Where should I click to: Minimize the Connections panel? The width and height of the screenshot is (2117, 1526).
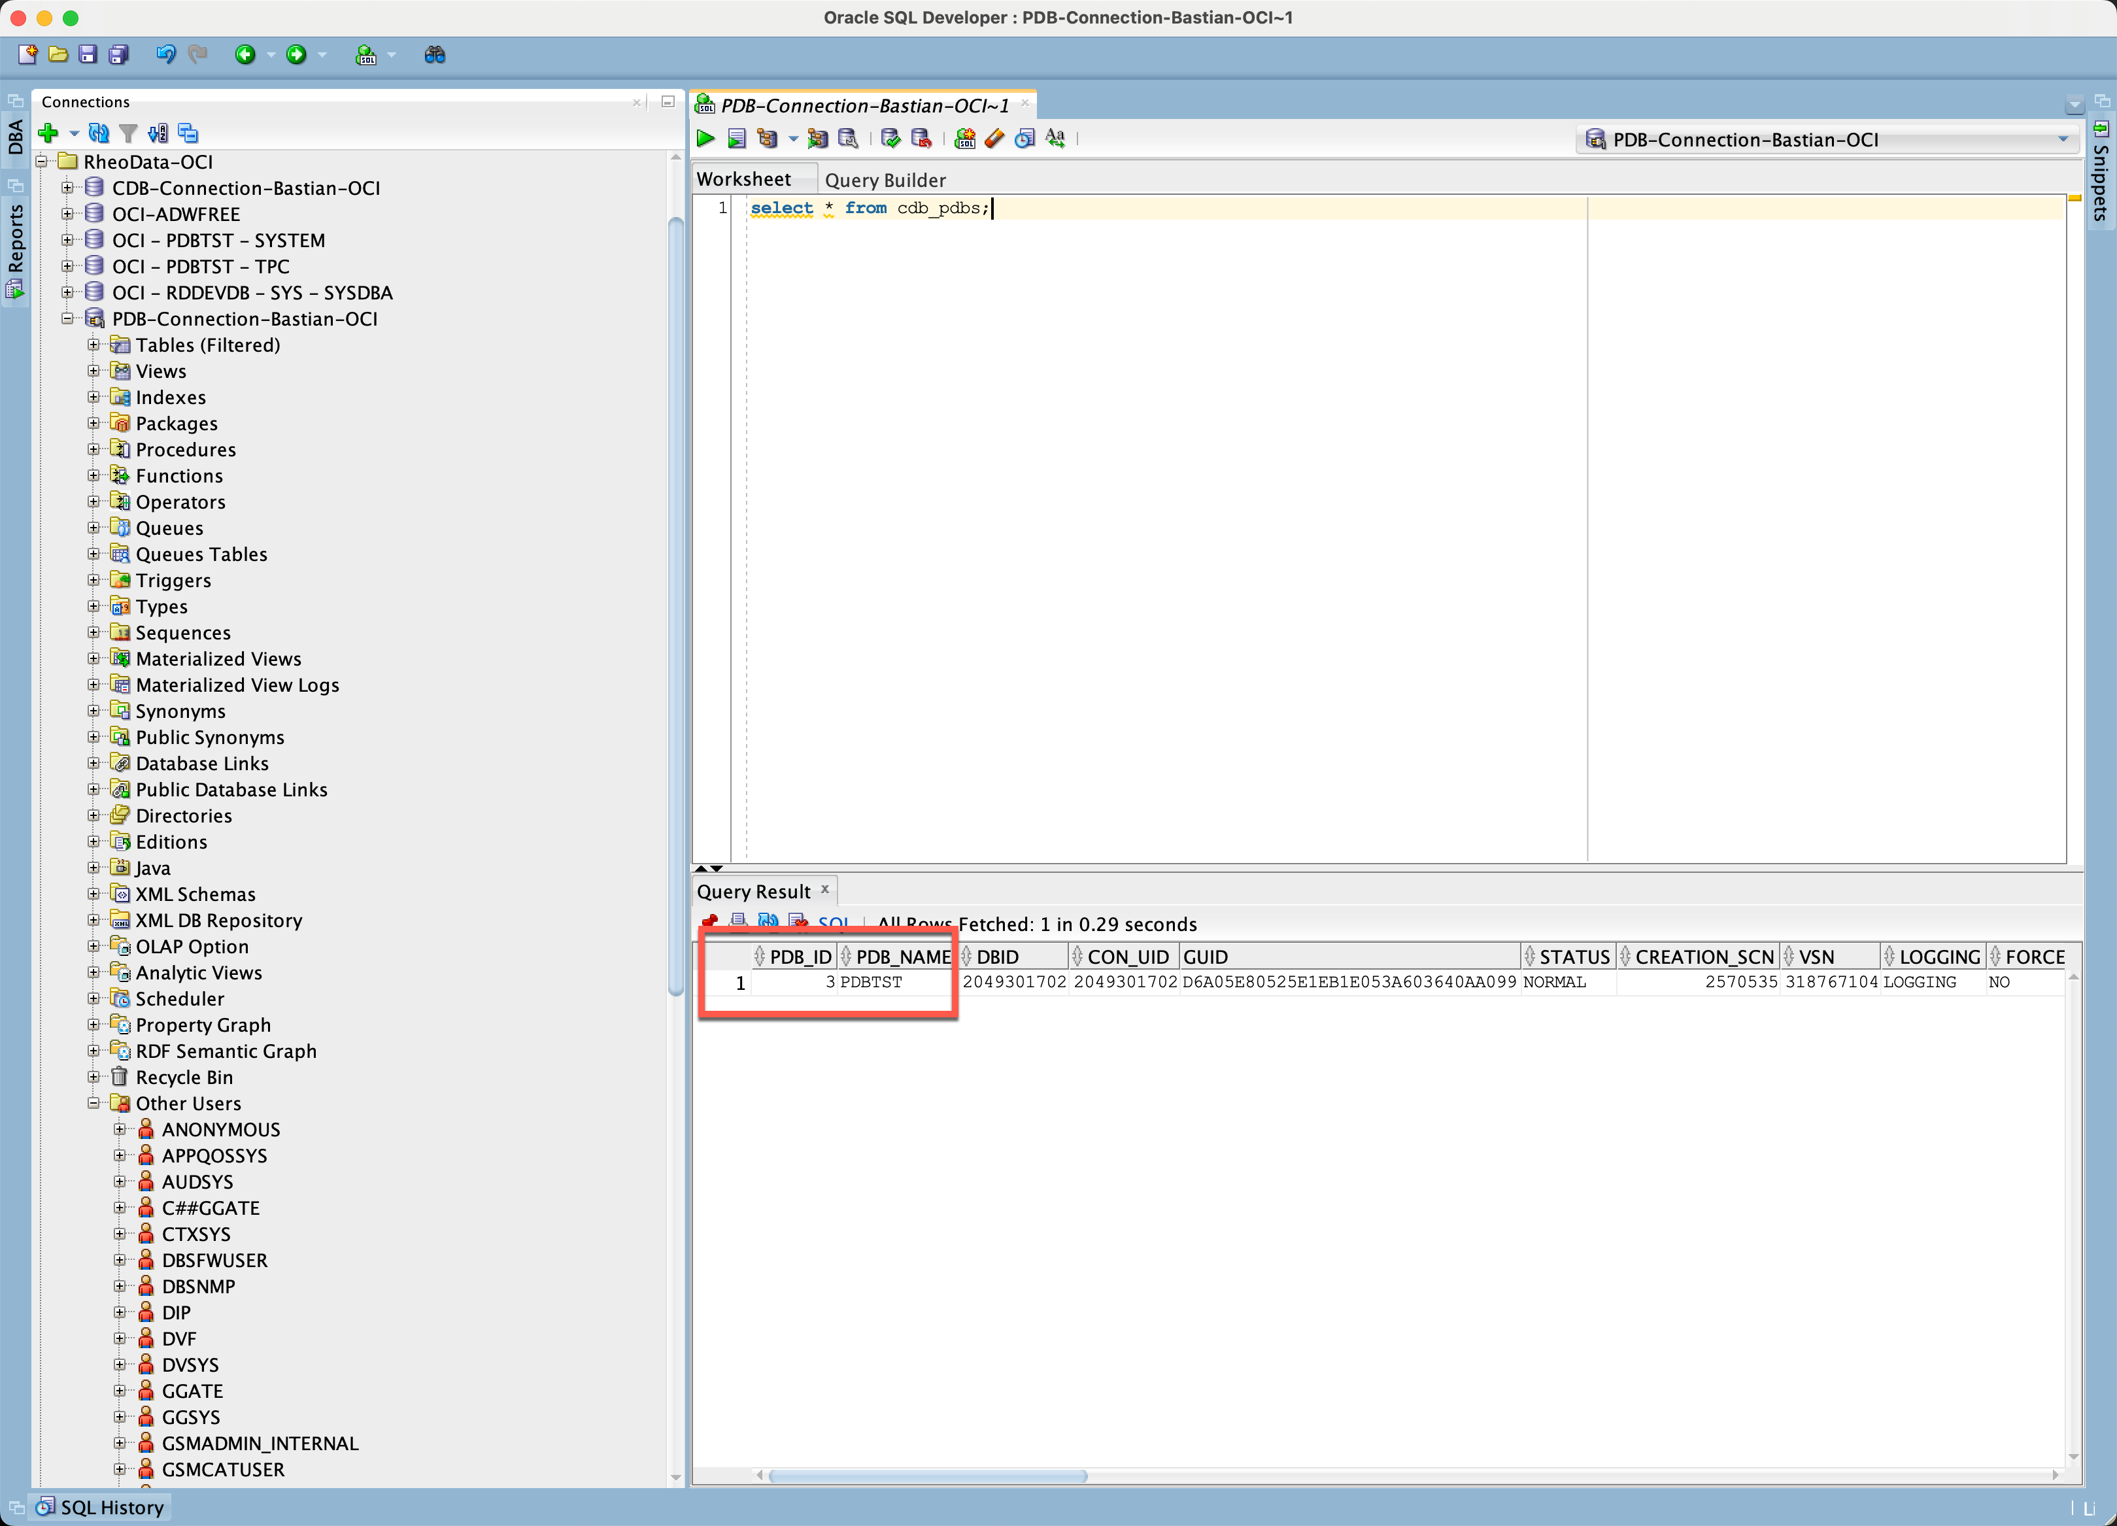click(668, 102)
